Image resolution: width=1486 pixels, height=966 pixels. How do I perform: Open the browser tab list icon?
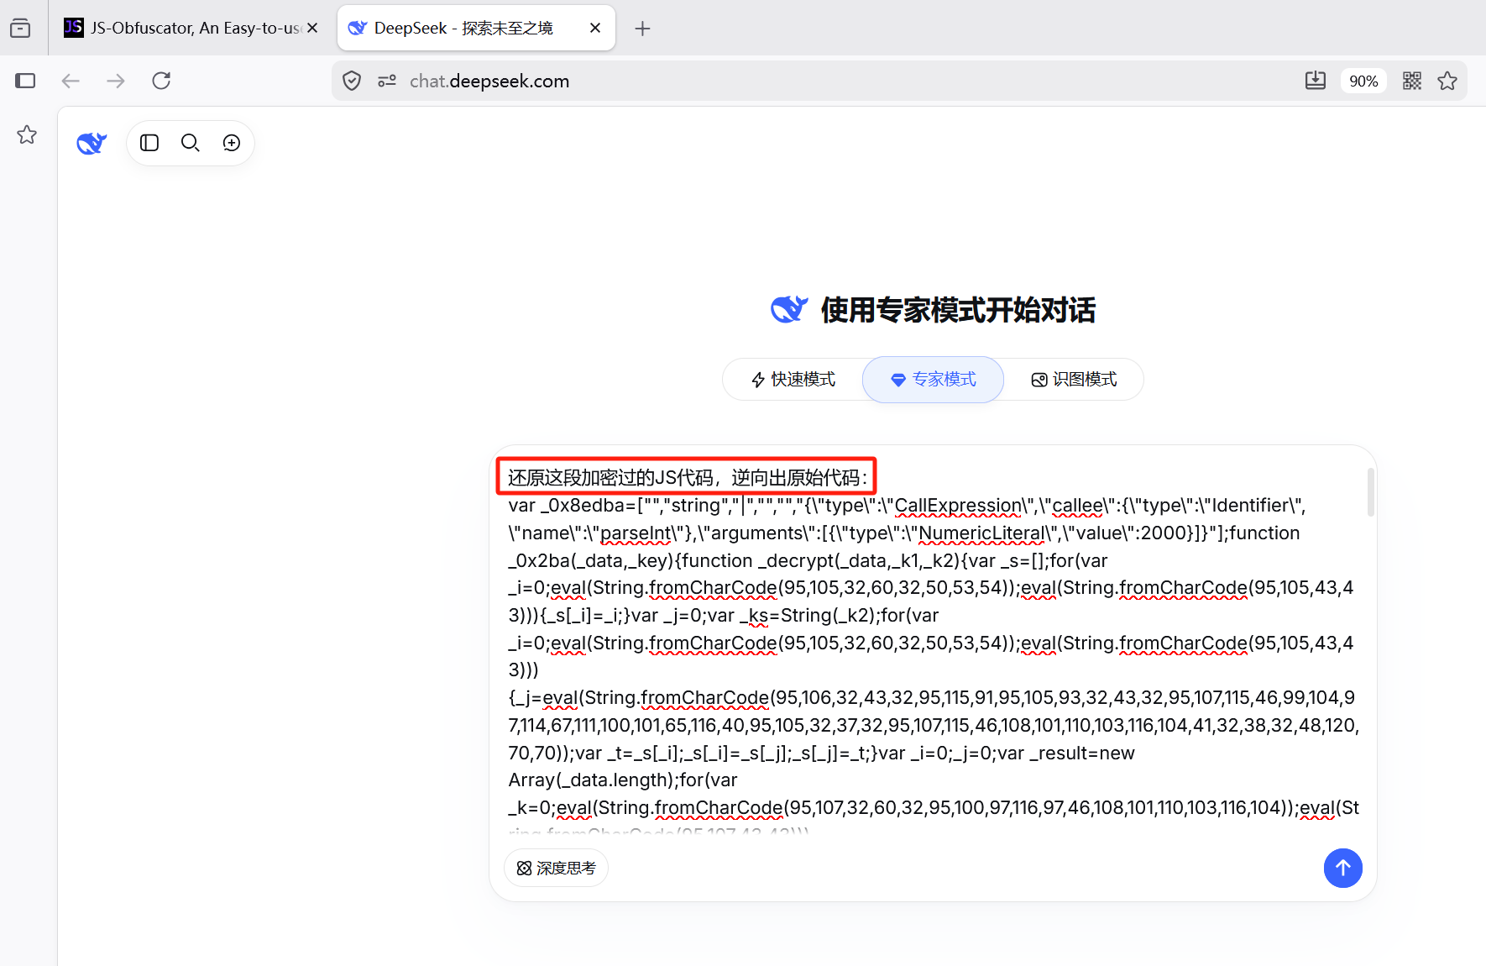[x=20, y=29]
